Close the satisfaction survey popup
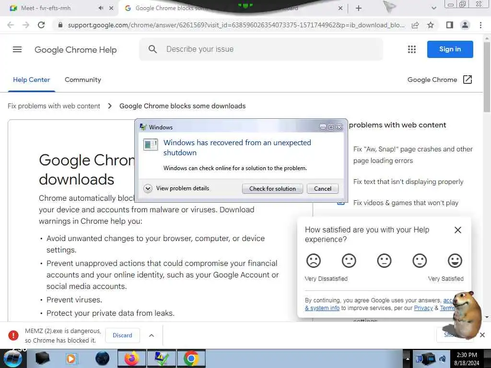 458,230
